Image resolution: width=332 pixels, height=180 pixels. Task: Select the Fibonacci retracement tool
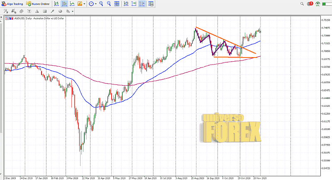click(x=6, y=12)
